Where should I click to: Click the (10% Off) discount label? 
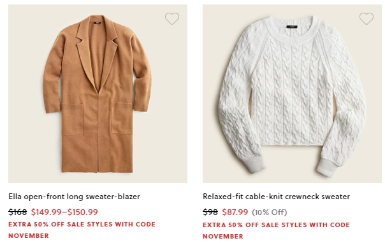click(270, 212)
